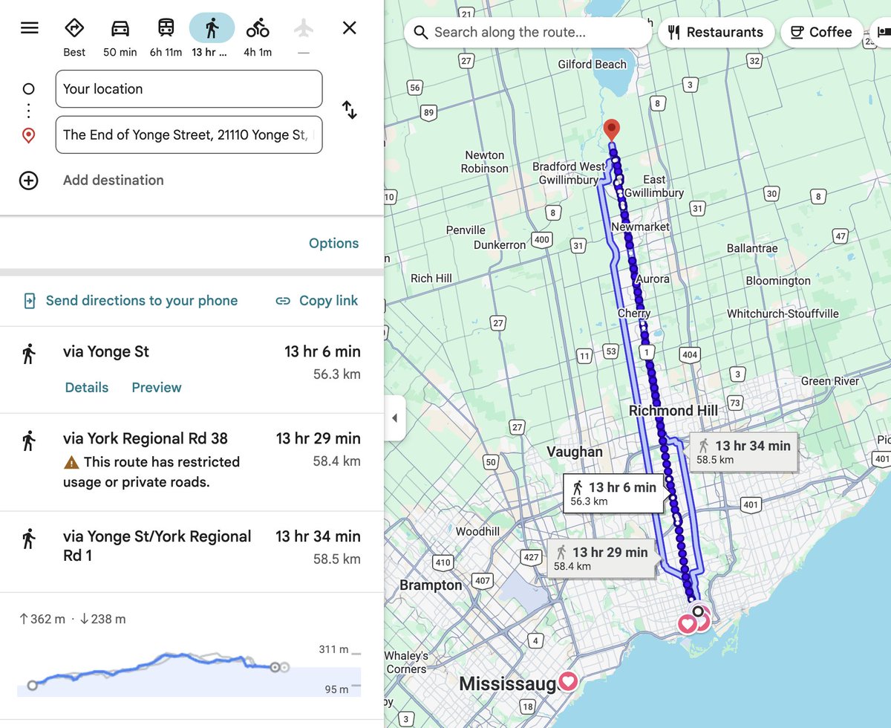Viewport: 891px width, 728px height.
Task: Open route Options
Action: coord(333,244)
